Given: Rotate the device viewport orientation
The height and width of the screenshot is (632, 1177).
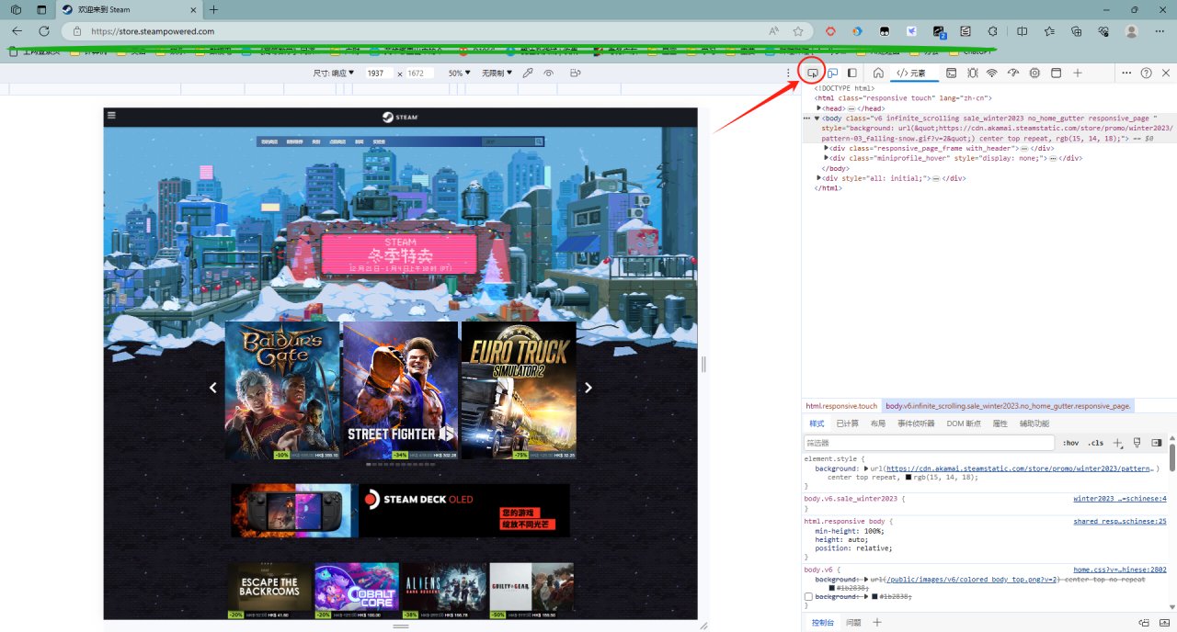Looking at the screenshot, I should coord(575,73).
